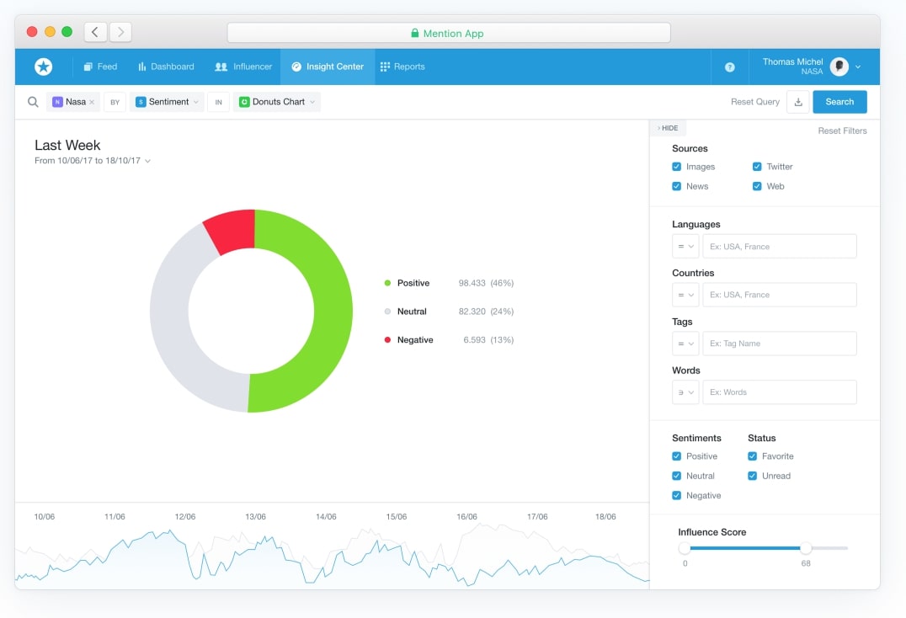Open the Donuts Chart type dropdown
Image resolution: width=906 pixels, height=618 pixels.
coord(277,102)
